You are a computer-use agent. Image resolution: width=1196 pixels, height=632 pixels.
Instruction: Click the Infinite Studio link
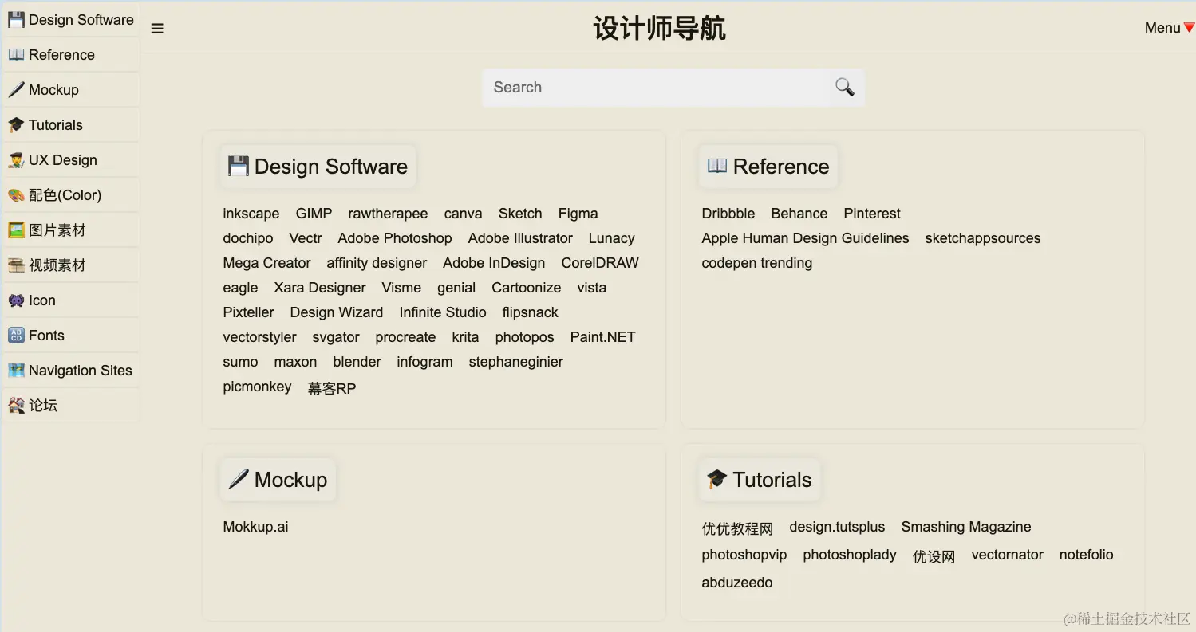[443, 312]
